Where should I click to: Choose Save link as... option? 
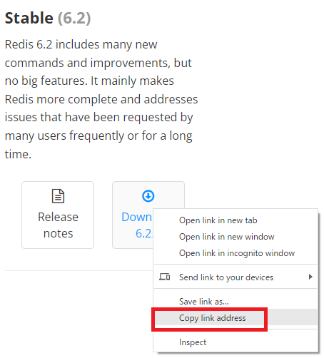(204, 302)
